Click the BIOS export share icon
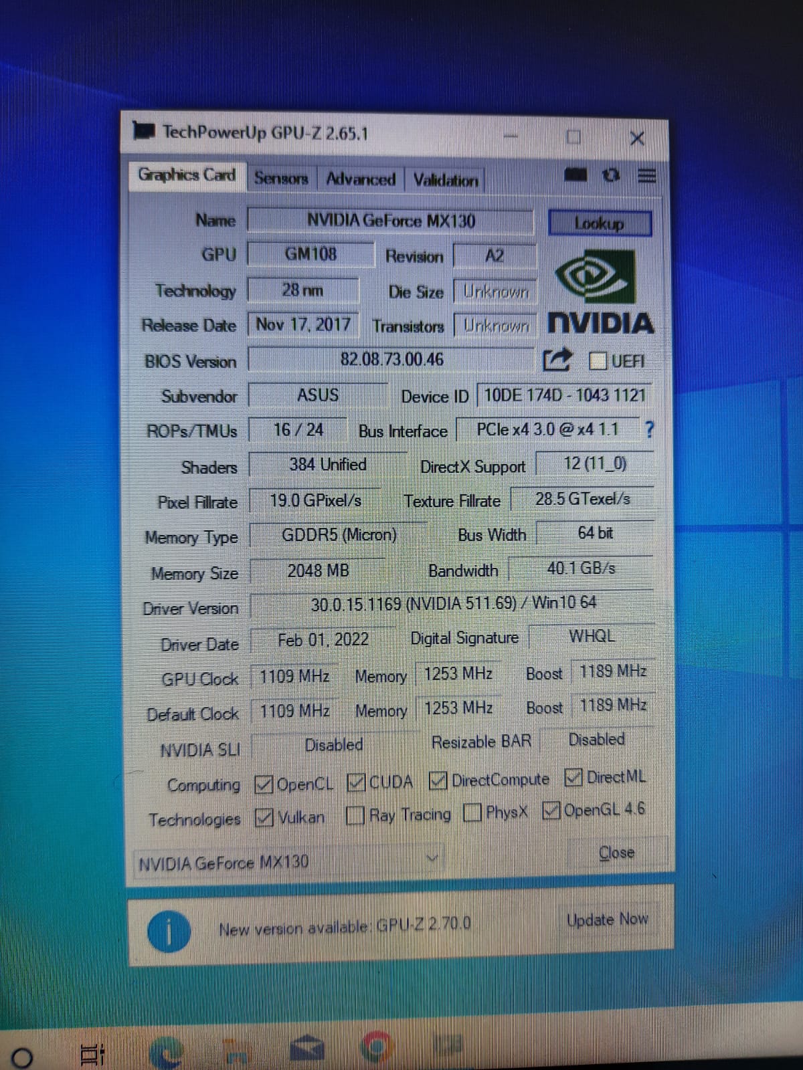 [x=557, y=360]
